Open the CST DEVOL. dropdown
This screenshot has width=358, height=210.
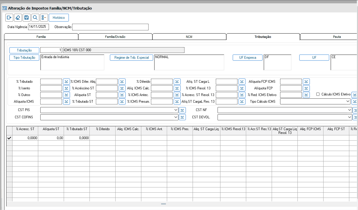click(x=350, y=117)
